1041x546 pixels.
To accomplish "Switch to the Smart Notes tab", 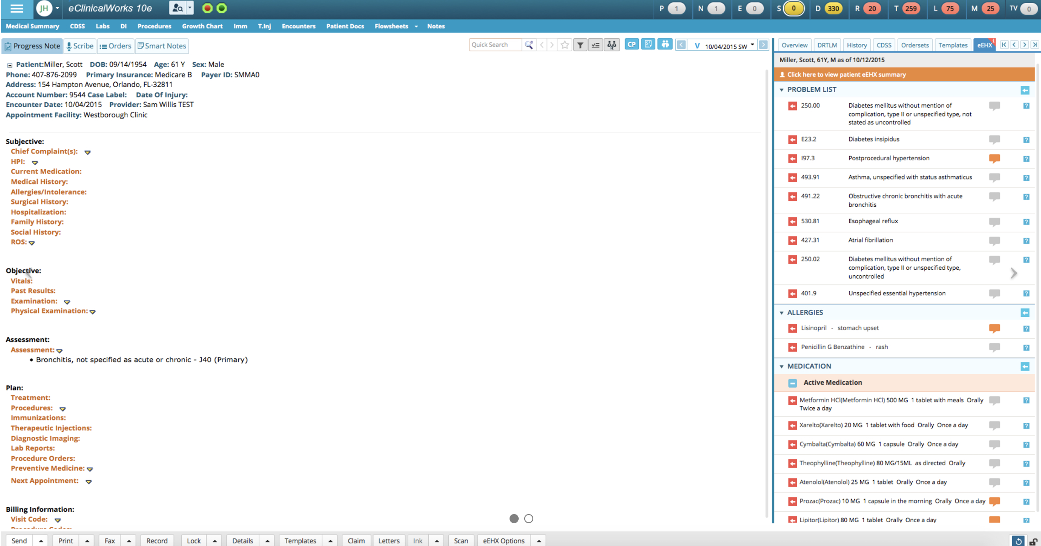I will 162,46.
